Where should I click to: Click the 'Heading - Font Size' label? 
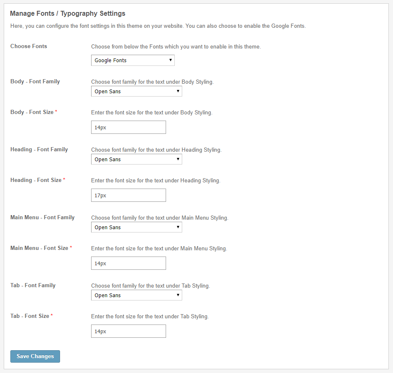(x=36, y=180)
